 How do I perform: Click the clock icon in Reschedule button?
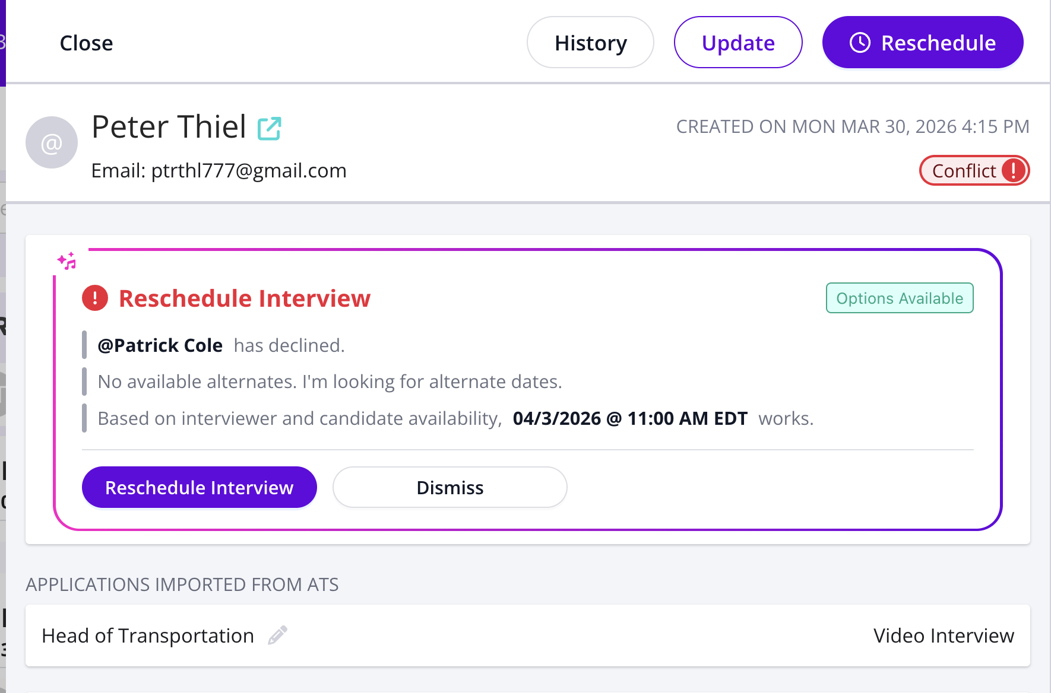point(860,43)
